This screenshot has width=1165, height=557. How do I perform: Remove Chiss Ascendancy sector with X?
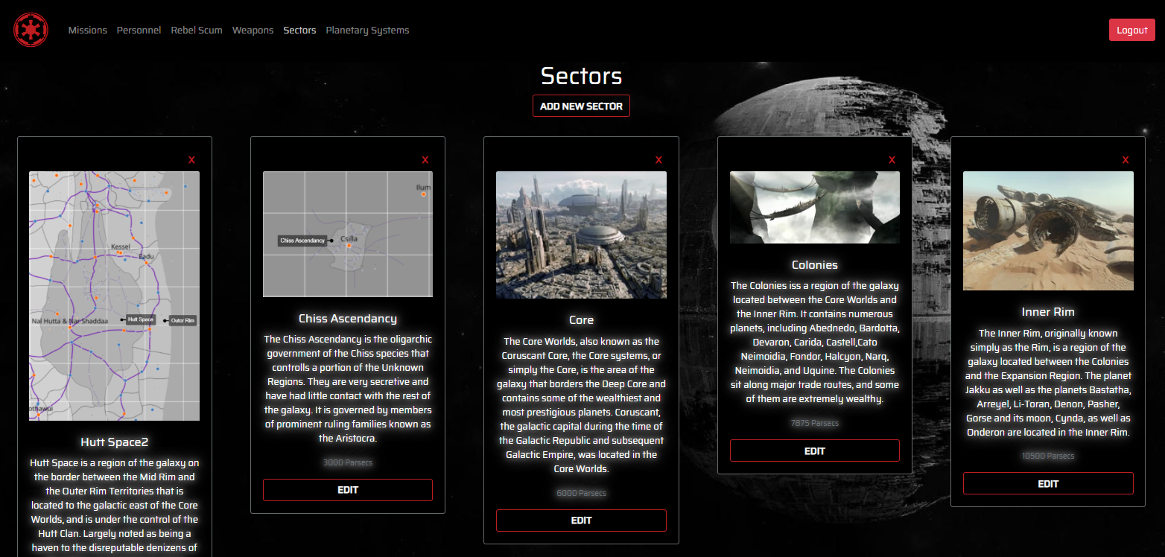click(x=425, y=160)
